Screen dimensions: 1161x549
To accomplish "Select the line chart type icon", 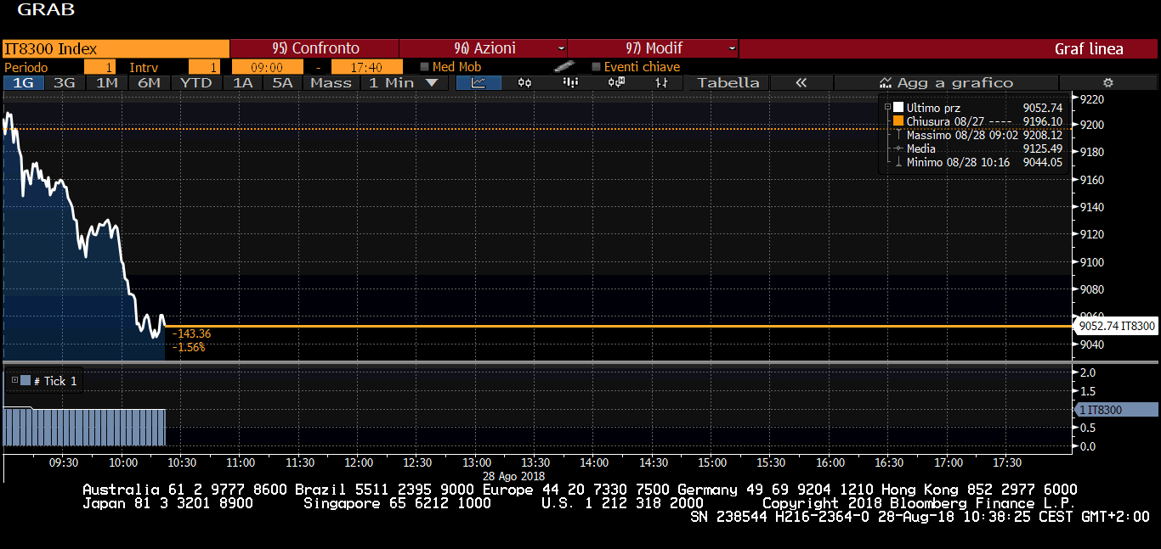I will tap(479, 82).
